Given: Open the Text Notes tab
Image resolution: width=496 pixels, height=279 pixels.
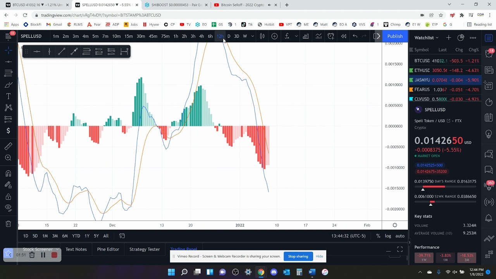Looking at the screenshot, I should point(76,249).
